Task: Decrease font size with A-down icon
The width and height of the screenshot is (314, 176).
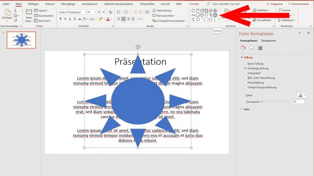Action: [104, 12]
